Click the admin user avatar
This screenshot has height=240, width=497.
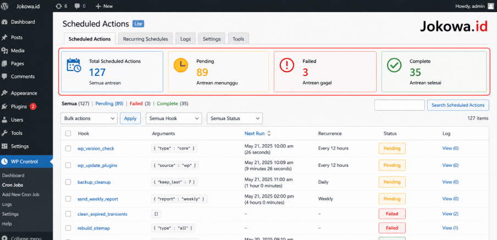pos(490,6)
